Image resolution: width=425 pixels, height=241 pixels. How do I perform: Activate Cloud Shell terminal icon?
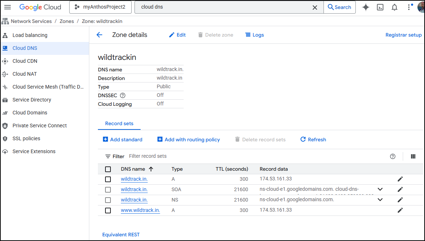click(380, 7)
